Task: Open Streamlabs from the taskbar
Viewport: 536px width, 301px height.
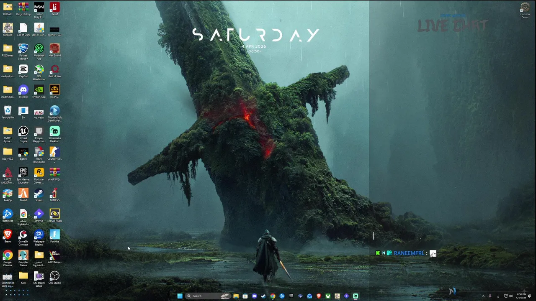Action: point(356,296)
